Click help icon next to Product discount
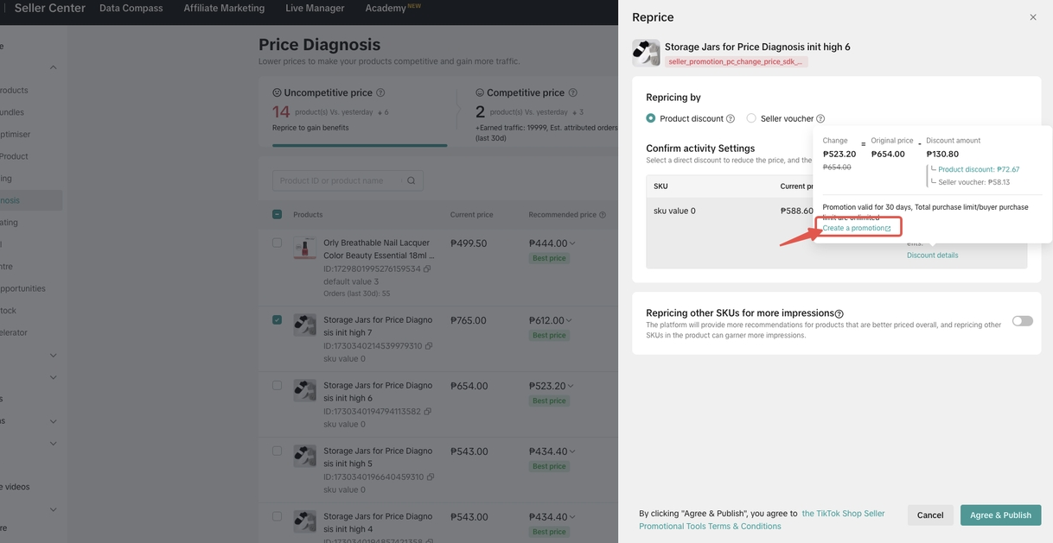Image resolution: width=1053 pixels, height=543 pixels. (731, 119)
